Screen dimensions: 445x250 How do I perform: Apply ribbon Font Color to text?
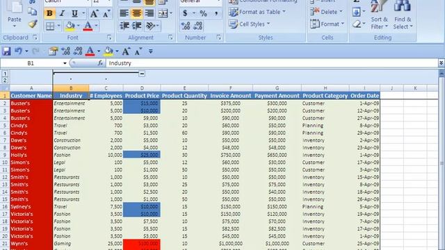88,26
